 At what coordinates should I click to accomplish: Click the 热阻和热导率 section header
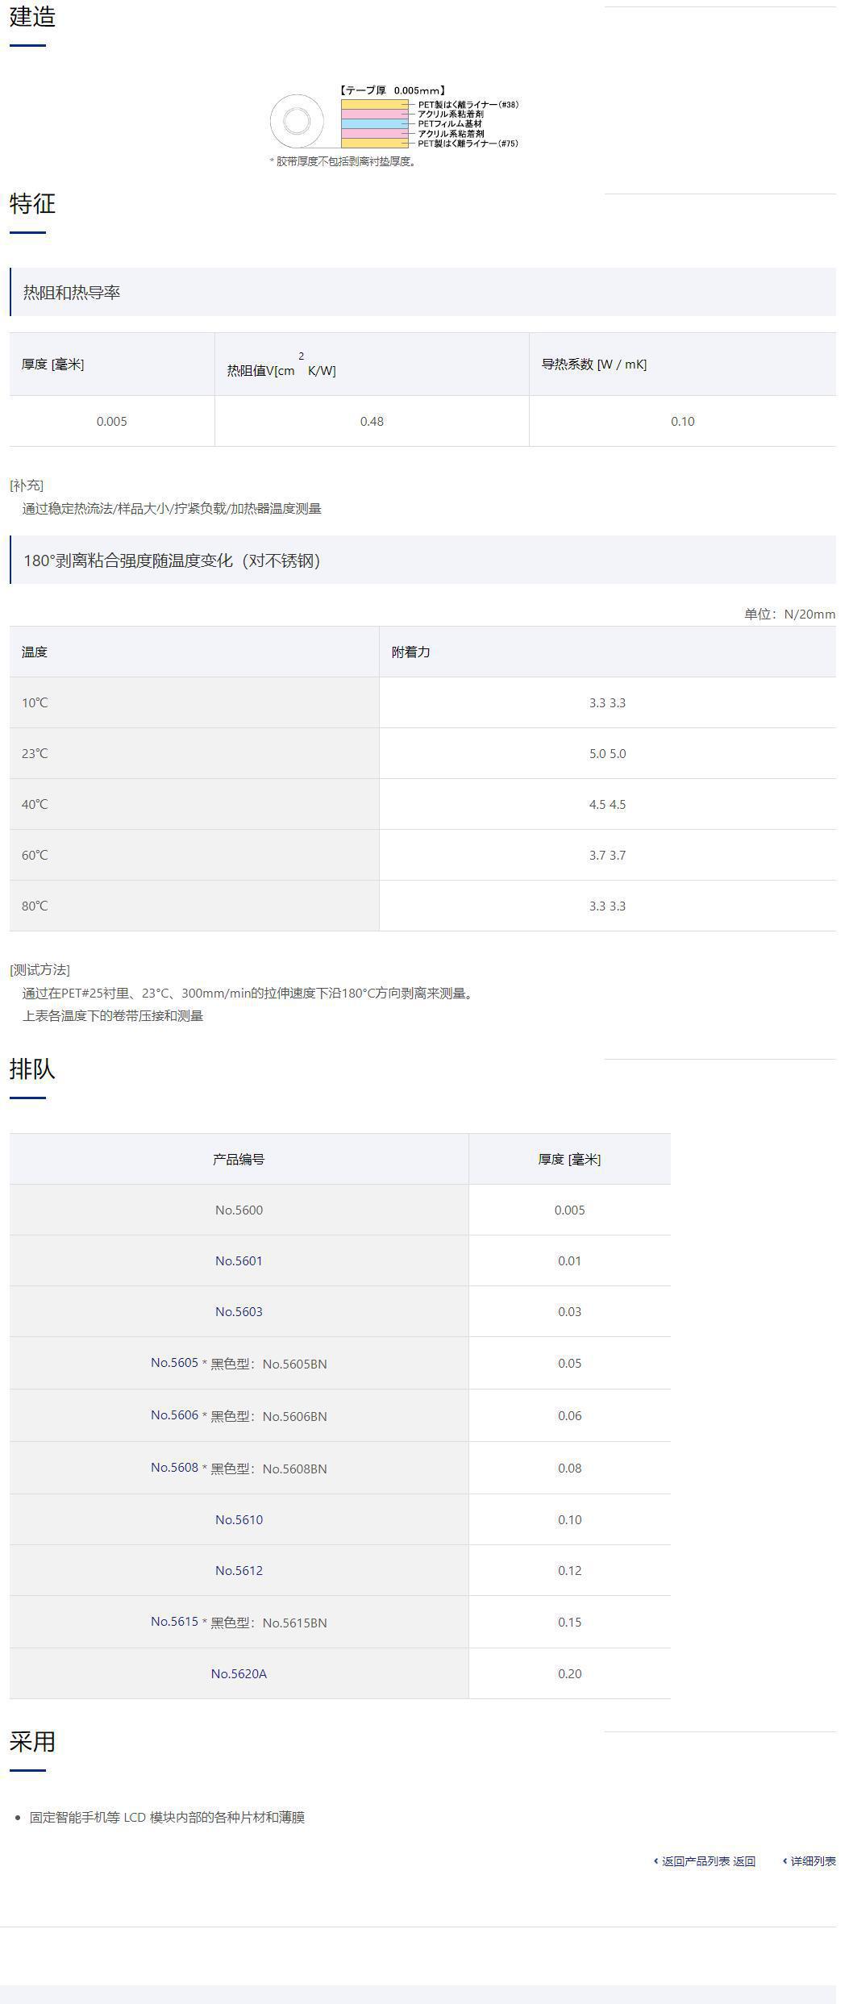tap(72, 293)
